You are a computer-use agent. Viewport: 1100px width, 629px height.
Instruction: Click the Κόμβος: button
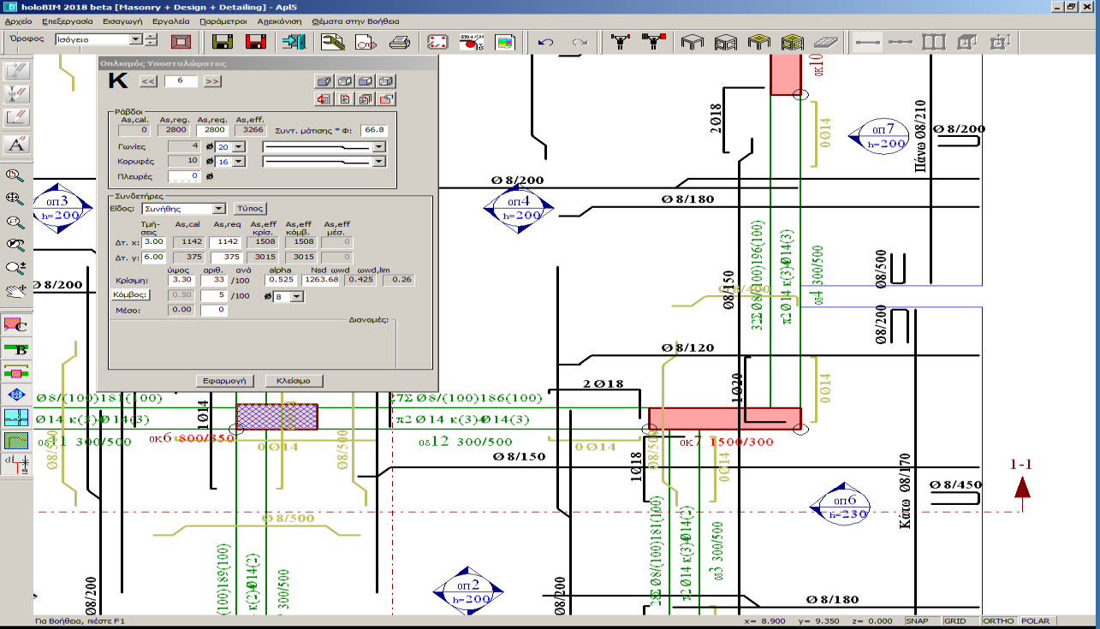(131, 294)
